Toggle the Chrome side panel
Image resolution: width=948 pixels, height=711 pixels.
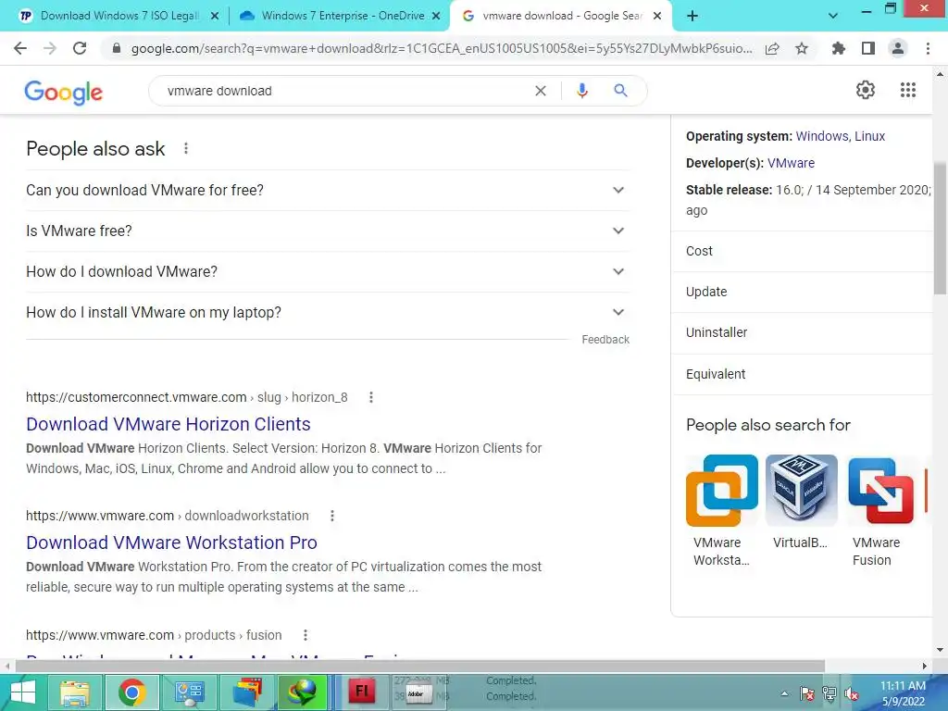click(868, 48)
